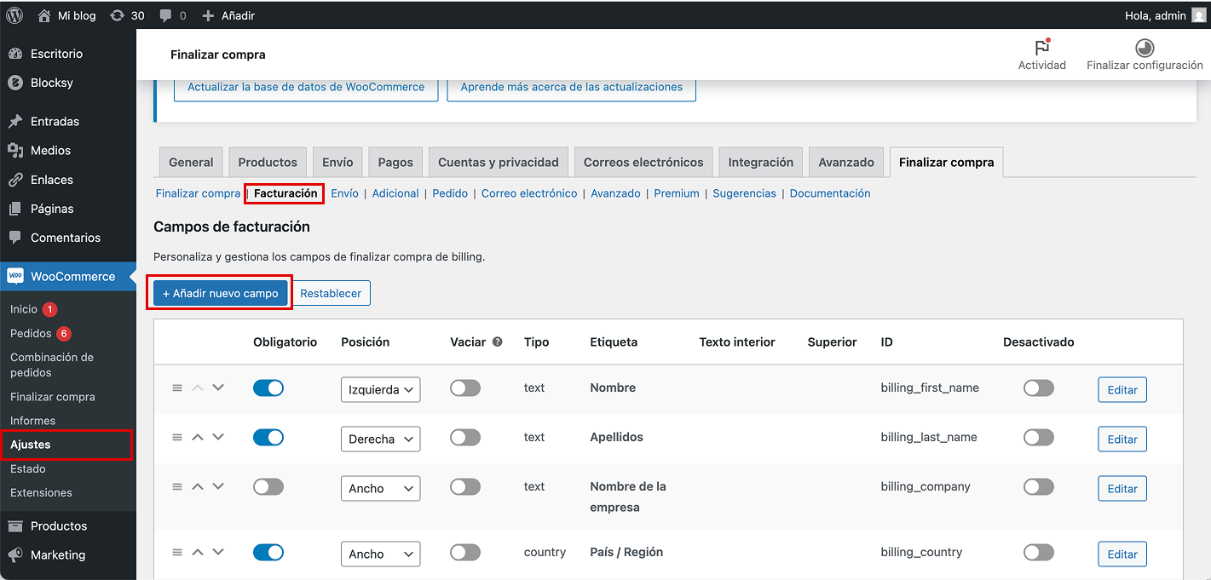Viewport: 1211px width, 580px height.
Task: Click the Marketing megaphone icon
Action: 15,554
